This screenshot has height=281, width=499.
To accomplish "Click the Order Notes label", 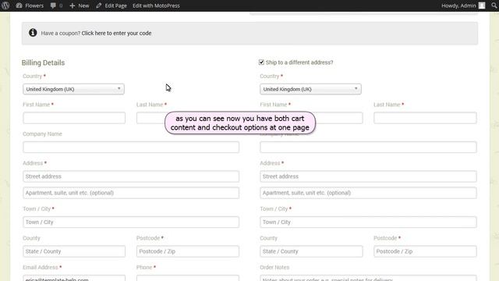I will [x=274, y=267].
